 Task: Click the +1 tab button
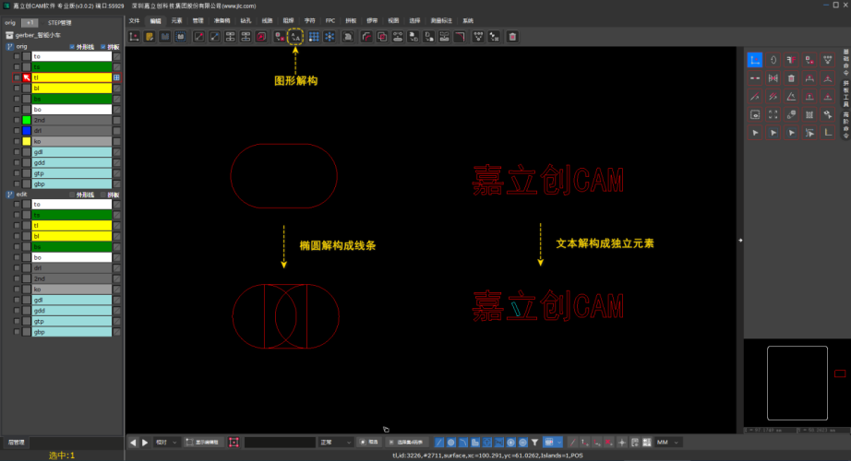tap(30, 23)
